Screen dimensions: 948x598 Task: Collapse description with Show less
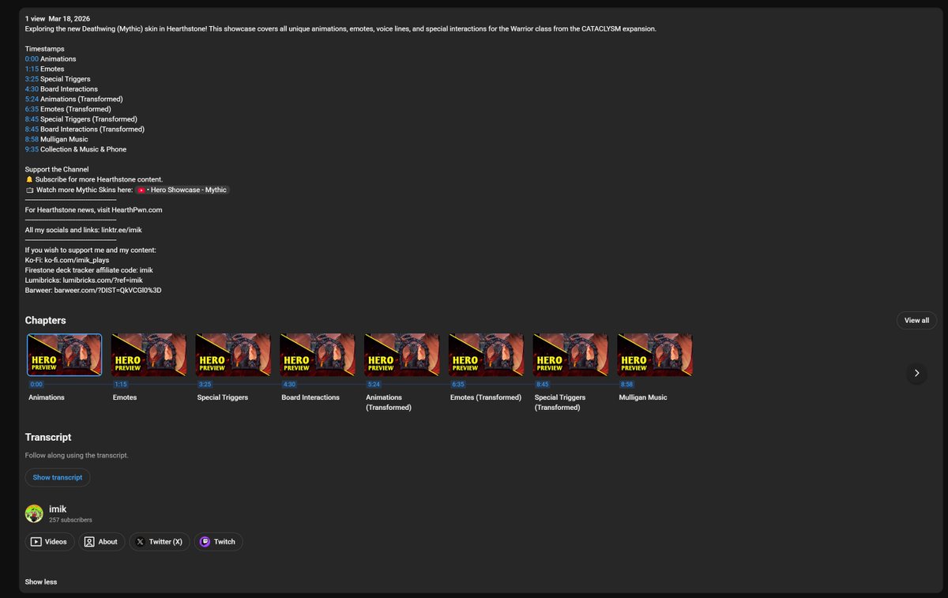click(x=41, y=582)
